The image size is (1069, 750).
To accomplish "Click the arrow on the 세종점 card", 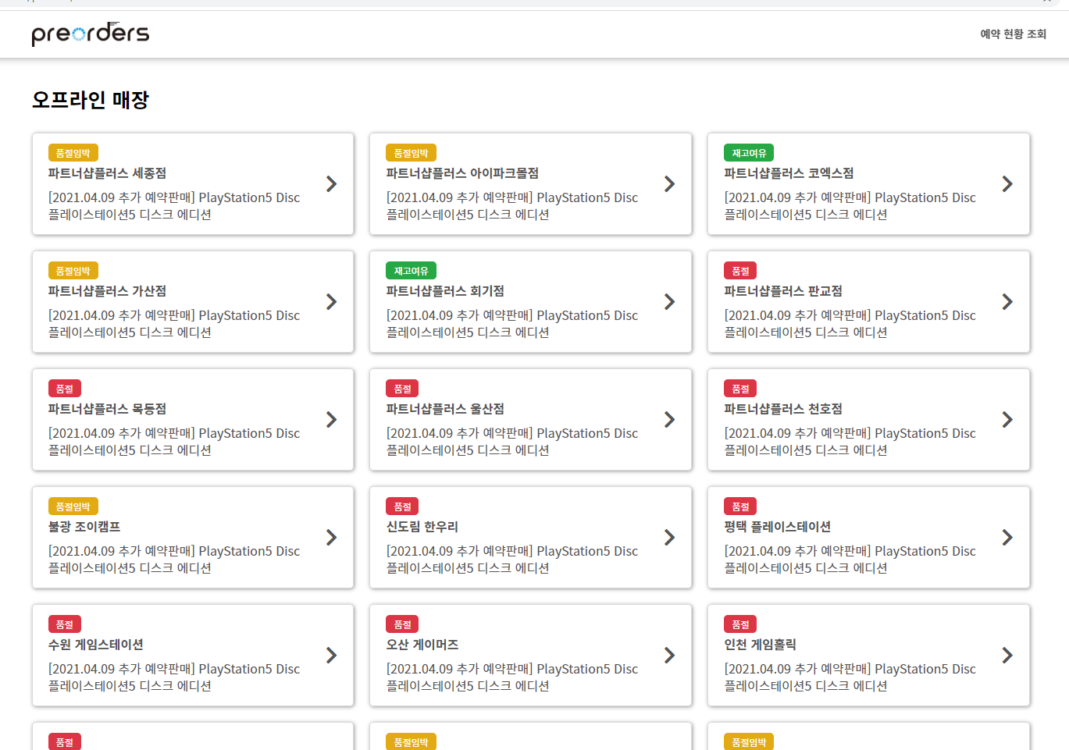I will [x=332, y=184].
